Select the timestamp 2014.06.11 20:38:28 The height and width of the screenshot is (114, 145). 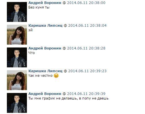(86, 48)
